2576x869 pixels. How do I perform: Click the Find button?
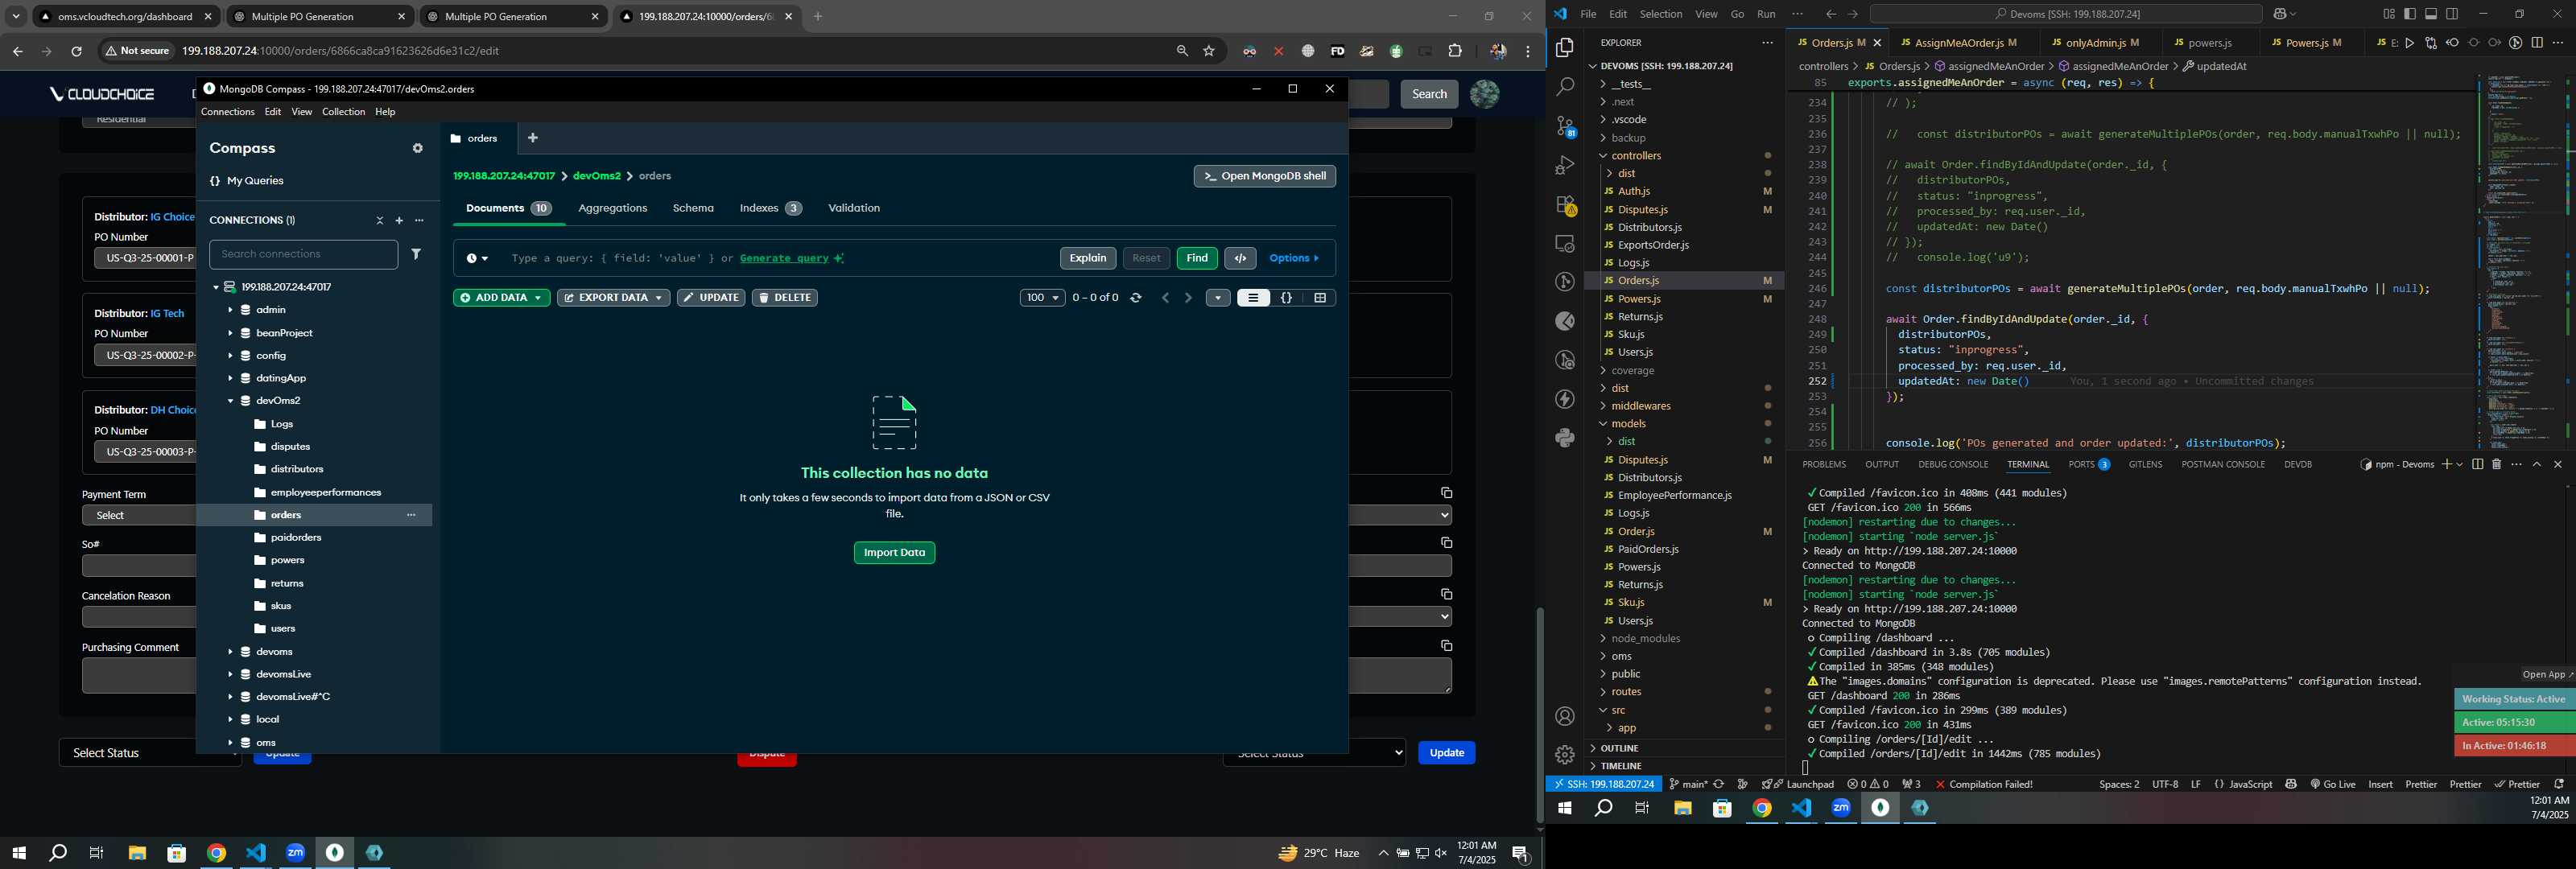click(x=1197, y=258)
